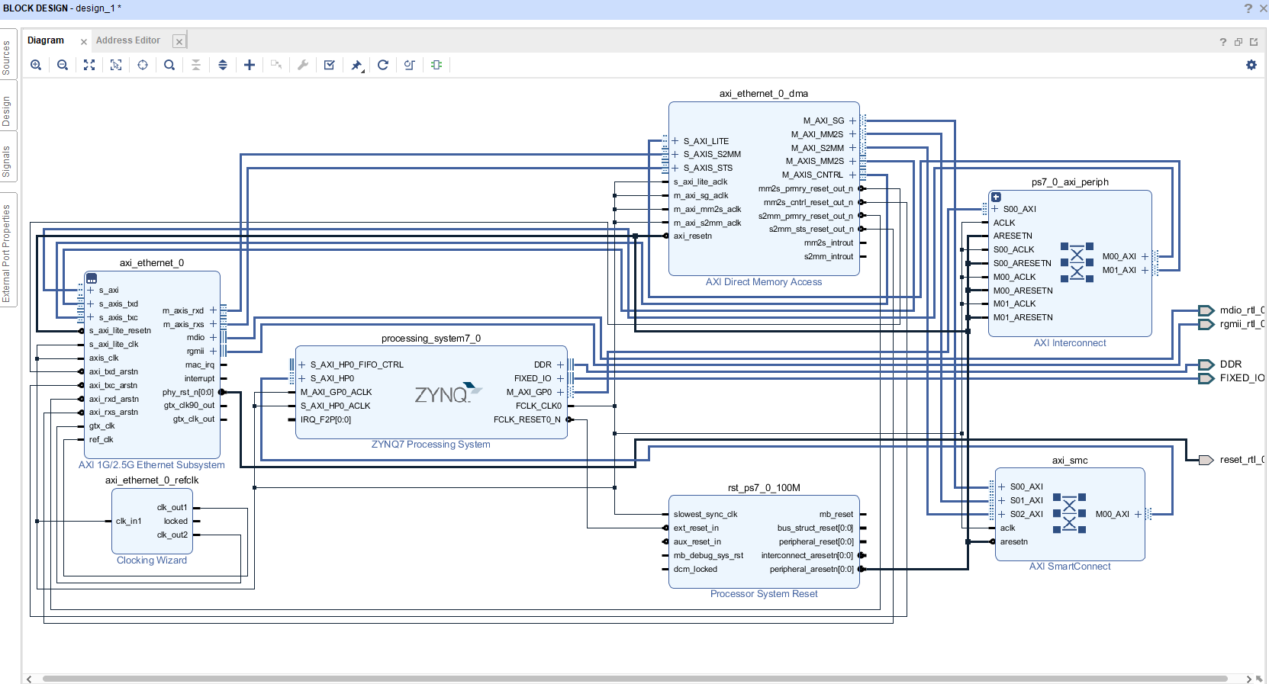Expand S_AXI_HP0 interface on ZYNQ
This screenshot has width=1269, height=684.
click(x=302, y=378)
